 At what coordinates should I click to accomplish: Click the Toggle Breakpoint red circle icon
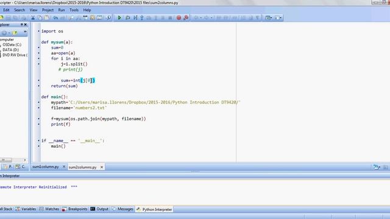pyautogui.click(x=179, y=18)
